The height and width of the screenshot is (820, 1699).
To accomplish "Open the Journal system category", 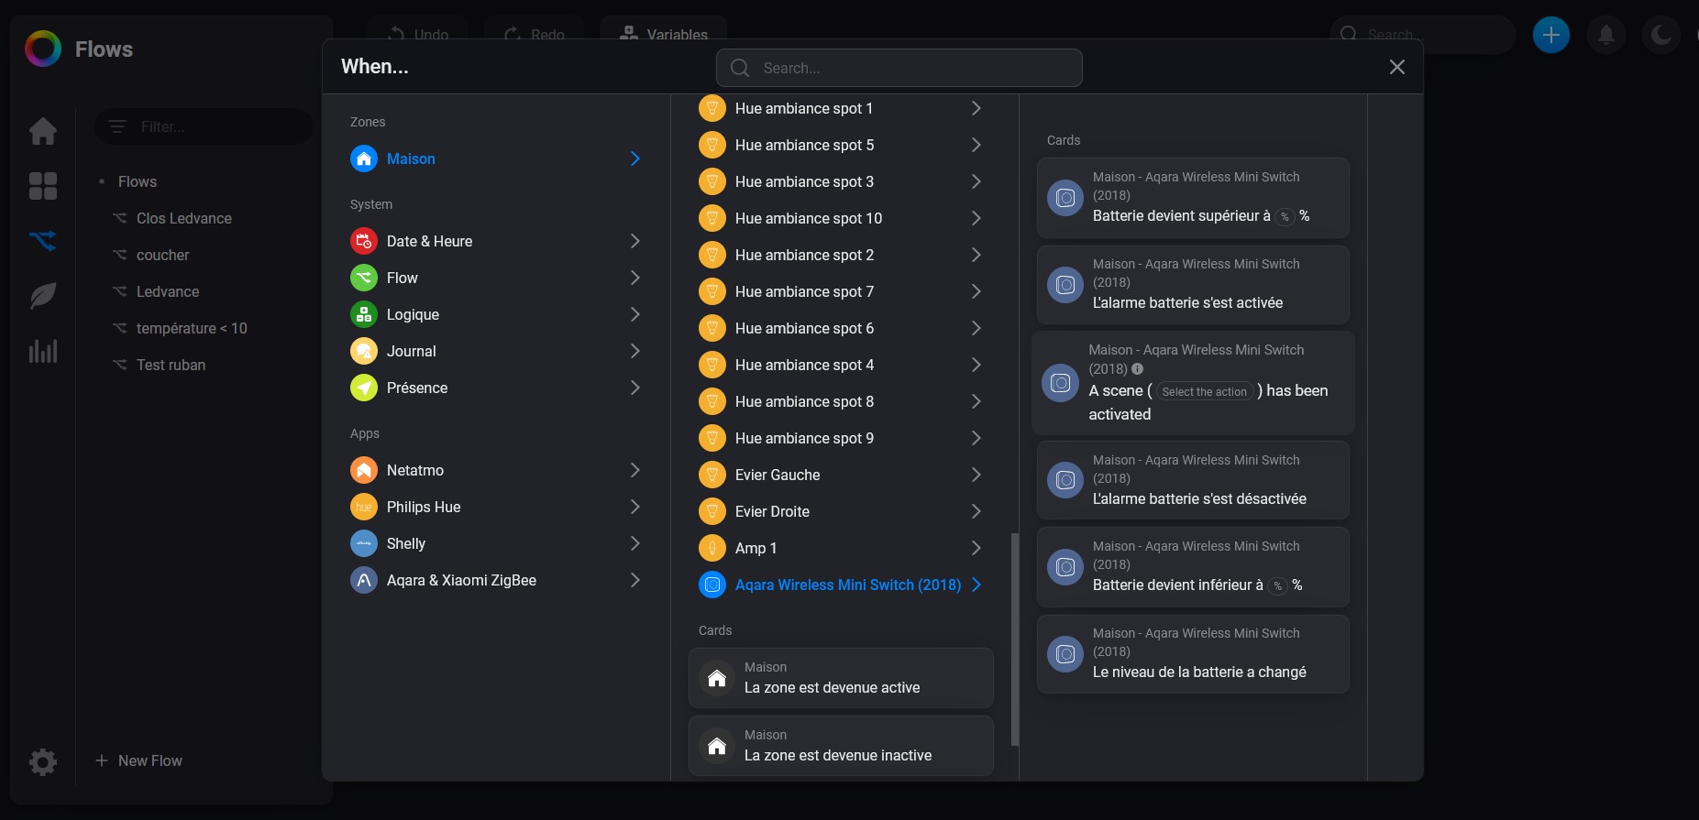I will point(496,351).
